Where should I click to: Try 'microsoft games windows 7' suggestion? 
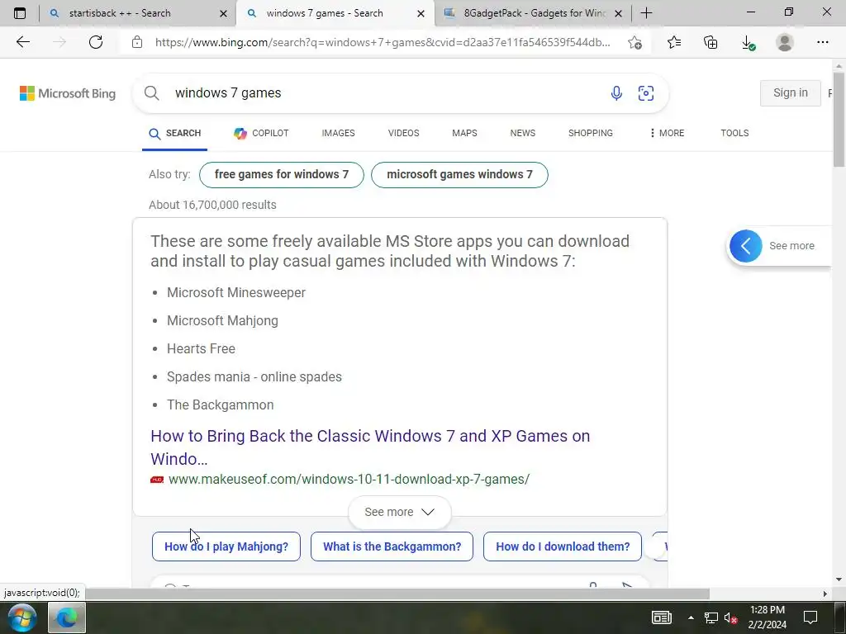(x=459, y=175)
